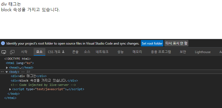Viewport: 222px width, 108px height.
Task: Select the 요소 tab
Action: pos(39,52)
